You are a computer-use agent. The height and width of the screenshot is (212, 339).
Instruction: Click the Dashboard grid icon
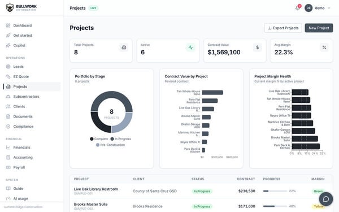(8, 25)
